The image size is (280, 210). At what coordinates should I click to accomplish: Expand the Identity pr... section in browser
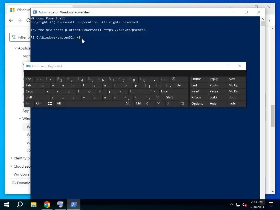(11, 158)
